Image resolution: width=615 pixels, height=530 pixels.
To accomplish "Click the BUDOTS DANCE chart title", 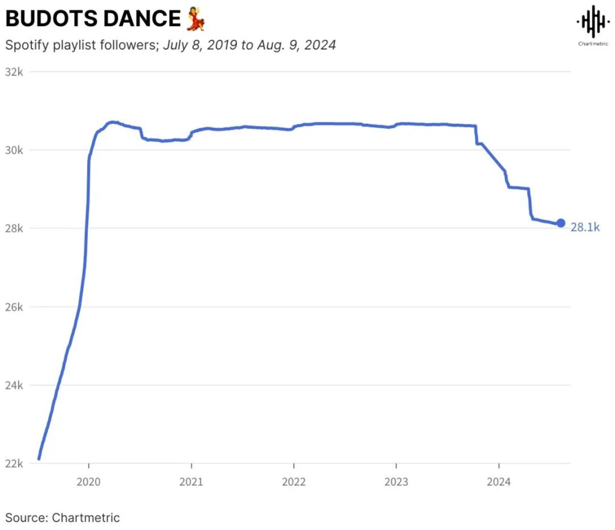I will click(93, 19).
